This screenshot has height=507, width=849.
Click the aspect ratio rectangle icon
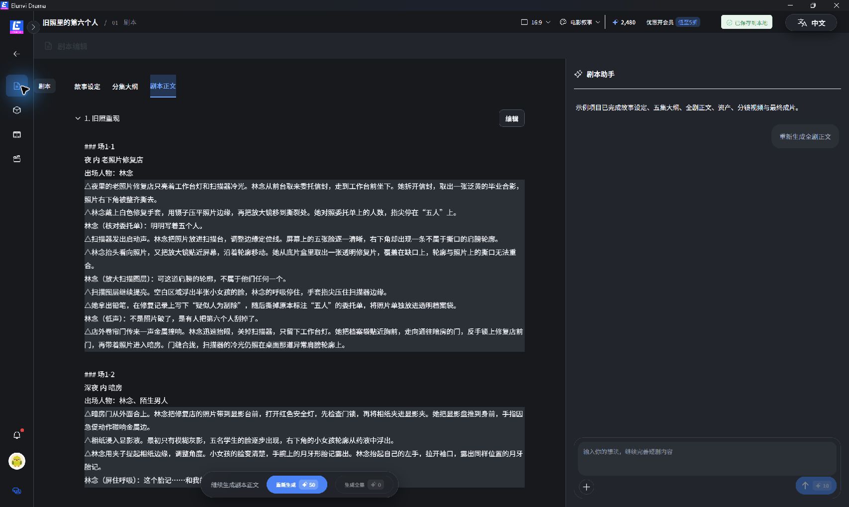(524, 22)
